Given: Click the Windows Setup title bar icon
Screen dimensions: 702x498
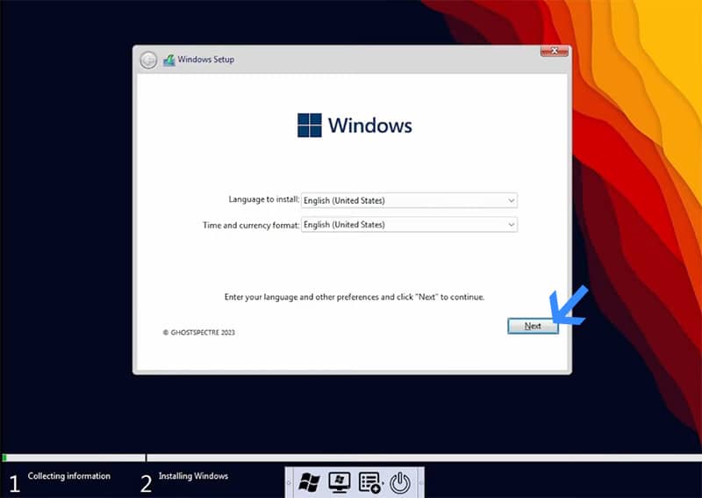Looking at the screenshot, I should click(x=168, y=60).
